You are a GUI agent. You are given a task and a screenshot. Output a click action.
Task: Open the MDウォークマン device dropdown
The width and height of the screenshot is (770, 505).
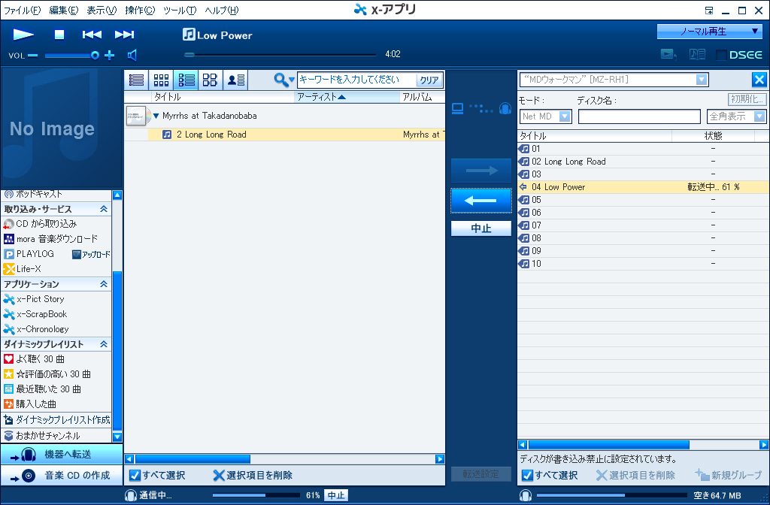[x=702, y=80]
